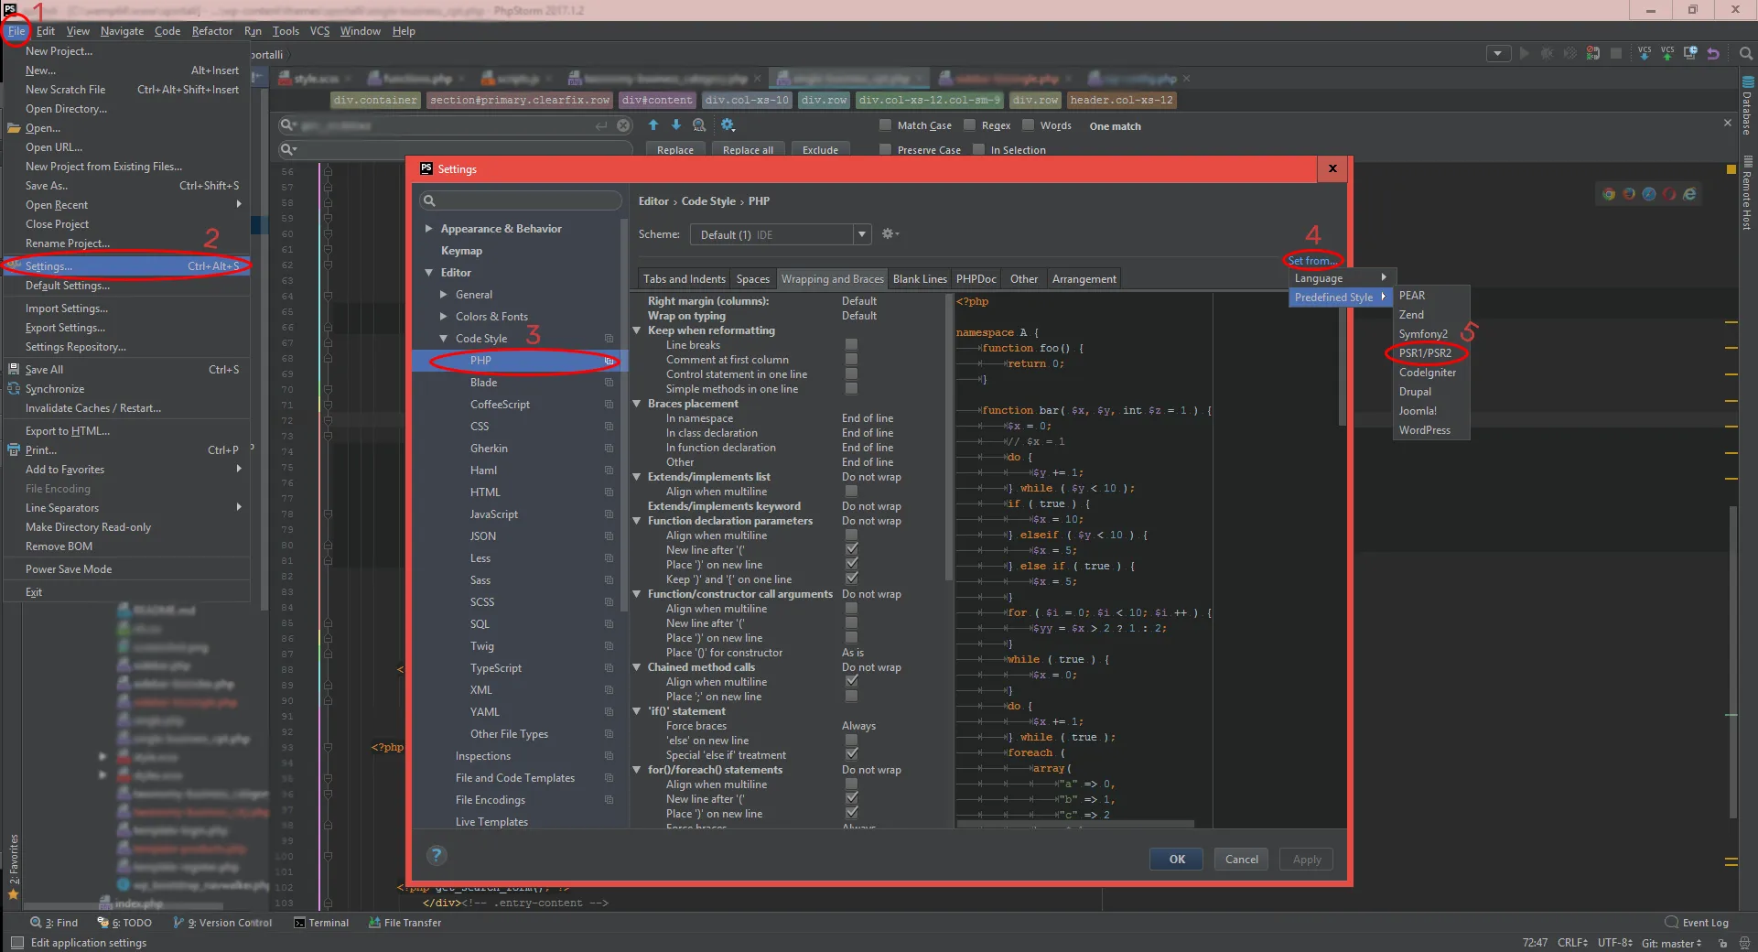1758x952 pixels.
Task: Click the Exclude button
Action: [820, 150]
